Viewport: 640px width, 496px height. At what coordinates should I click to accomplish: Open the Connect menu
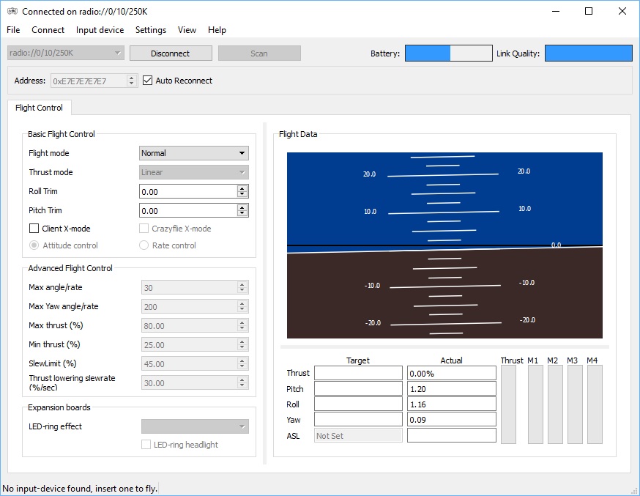pos(48,30)
